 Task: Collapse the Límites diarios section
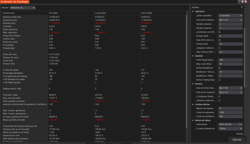[193, 104]
